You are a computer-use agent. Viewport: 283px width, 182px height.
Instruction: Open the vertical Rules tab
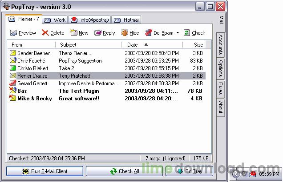tap(221, 89)
